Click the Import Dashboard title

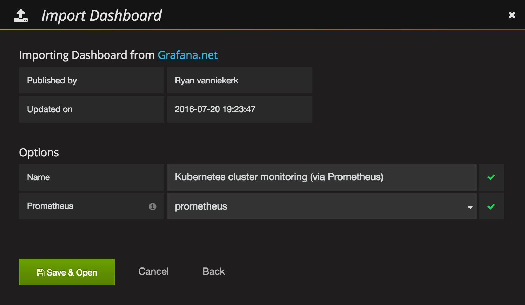point(102,15)
